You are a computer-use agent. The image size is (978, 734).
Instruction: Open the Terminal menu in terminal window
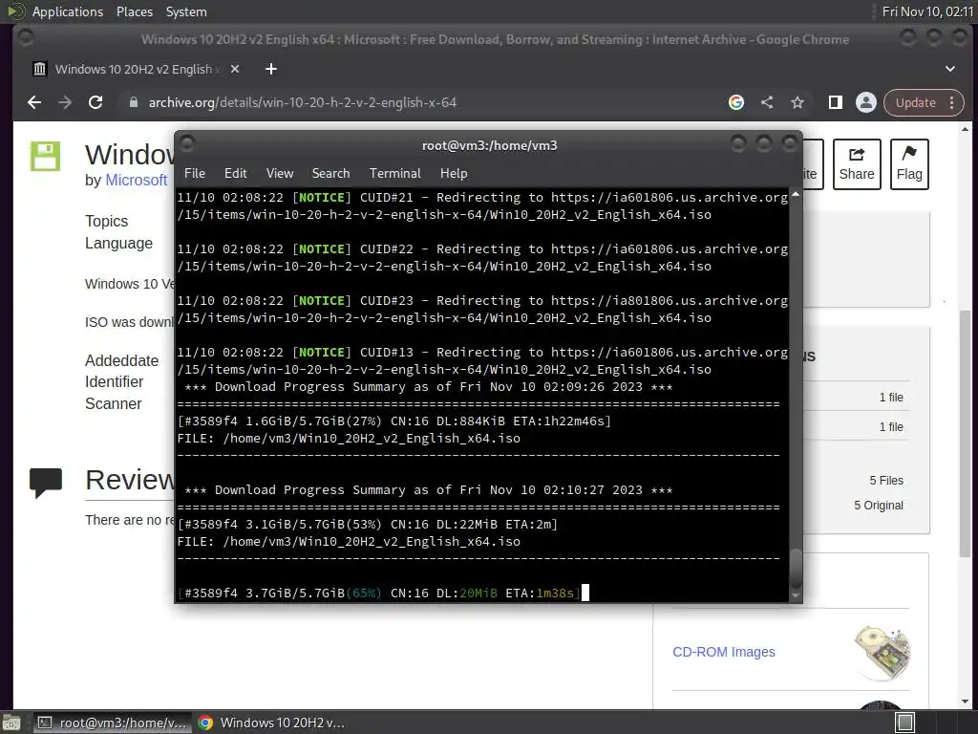[x=394, y=174]
